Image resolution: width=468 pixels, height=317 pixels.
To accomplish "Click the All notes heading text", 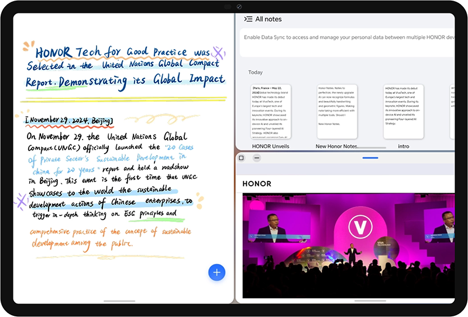I will click(x=269, y=19).
